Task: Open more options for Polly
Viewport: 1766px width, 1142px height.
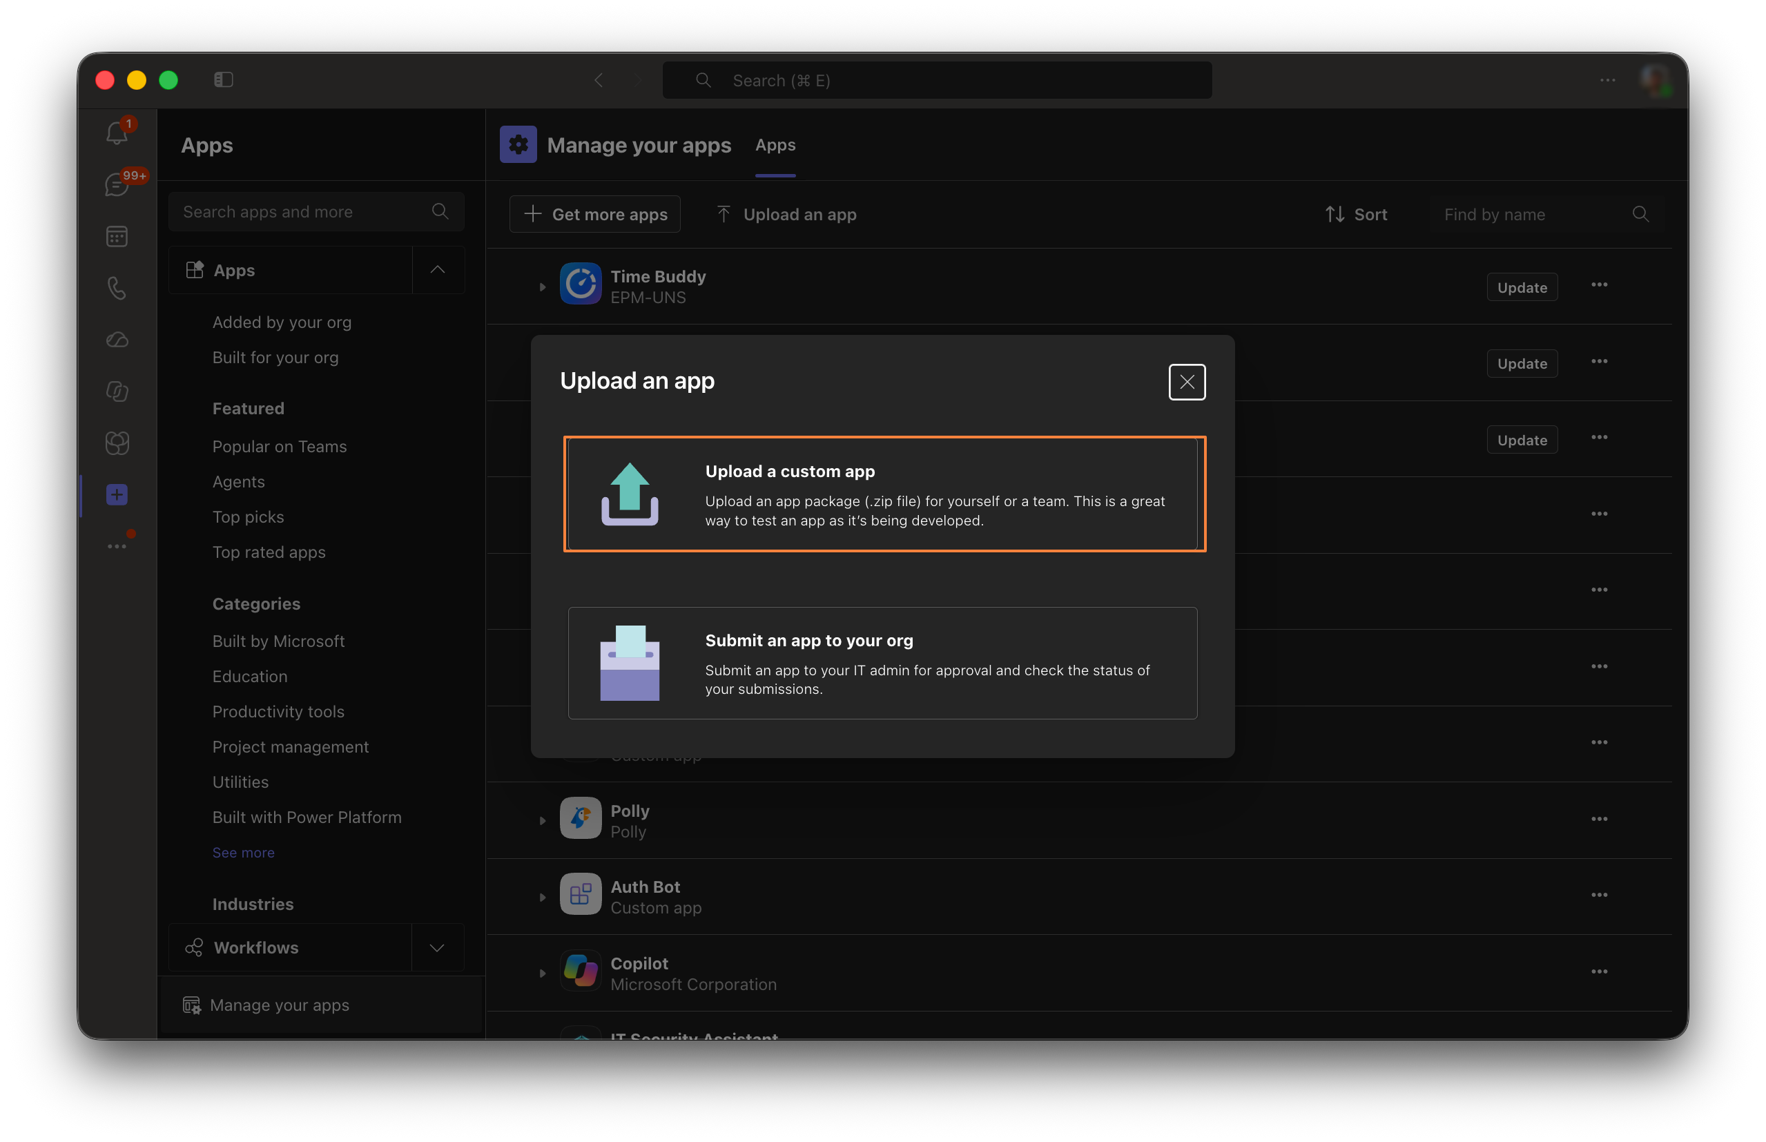Action: 1599,820
